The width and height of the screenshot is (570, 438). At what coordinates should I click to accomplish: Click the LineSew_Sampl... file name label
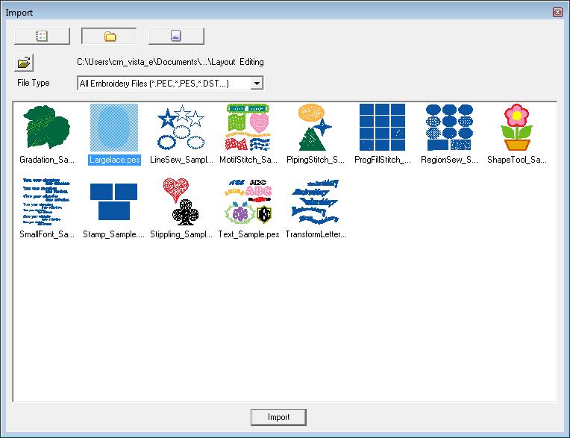coord(181,160)
